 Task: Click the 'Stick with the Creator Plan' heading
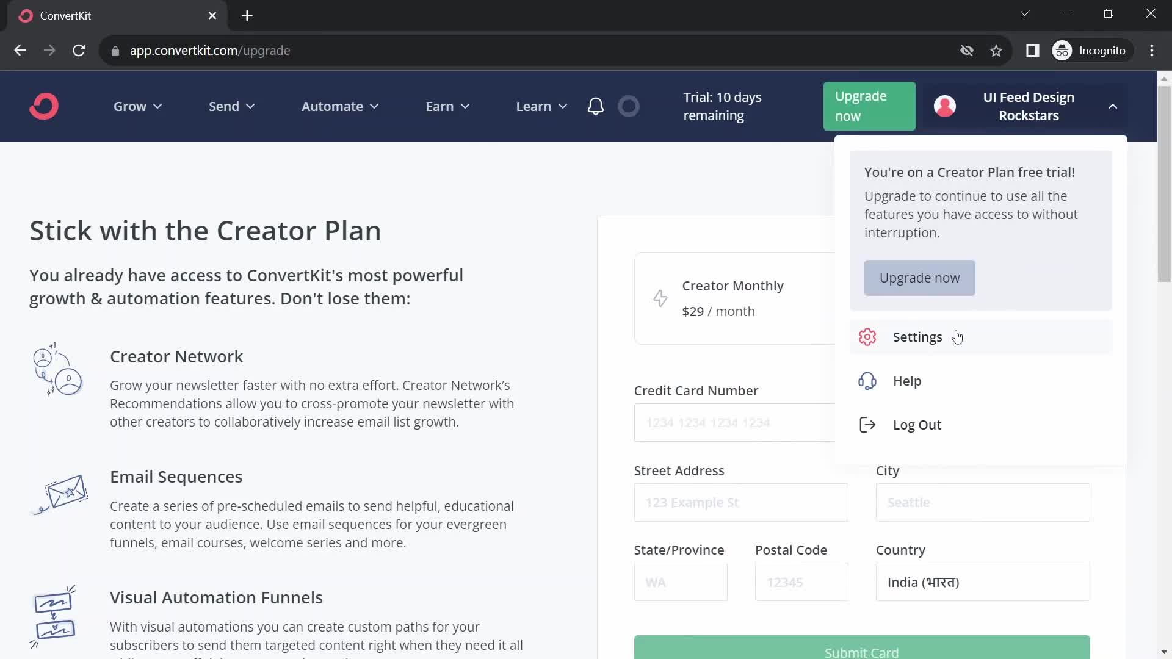(205, 231)
